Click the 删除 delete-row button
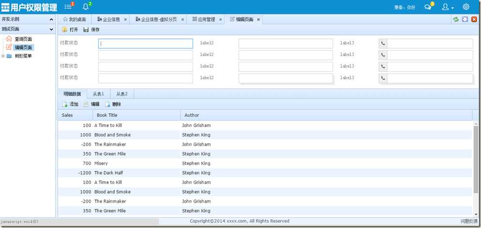 113,105
